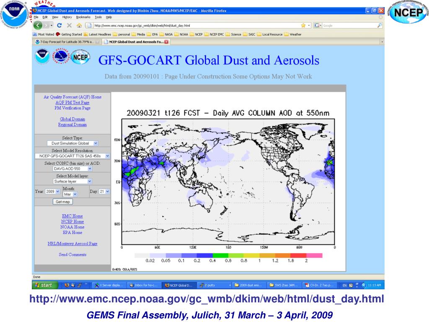Open the PM Verification Page link
This screenshot has height=322, width=429.
pyautogui.click(x=72, y=108)
